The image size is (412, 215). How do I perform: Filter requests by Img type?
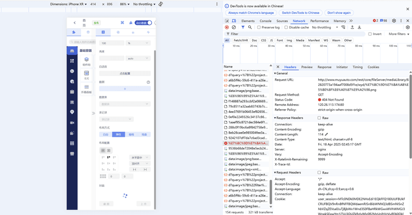tap(289, 41)
